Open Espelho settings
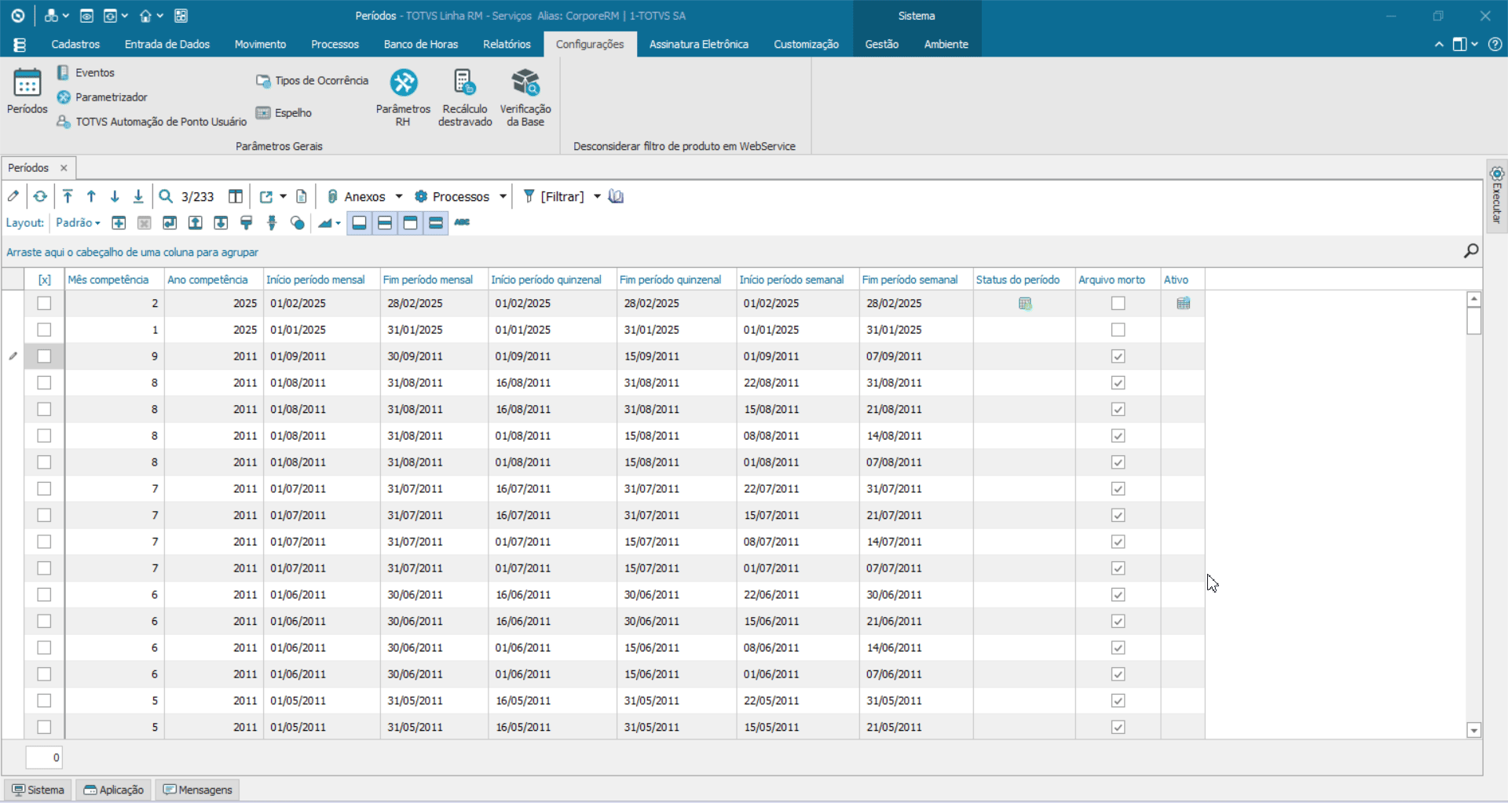 284,112
